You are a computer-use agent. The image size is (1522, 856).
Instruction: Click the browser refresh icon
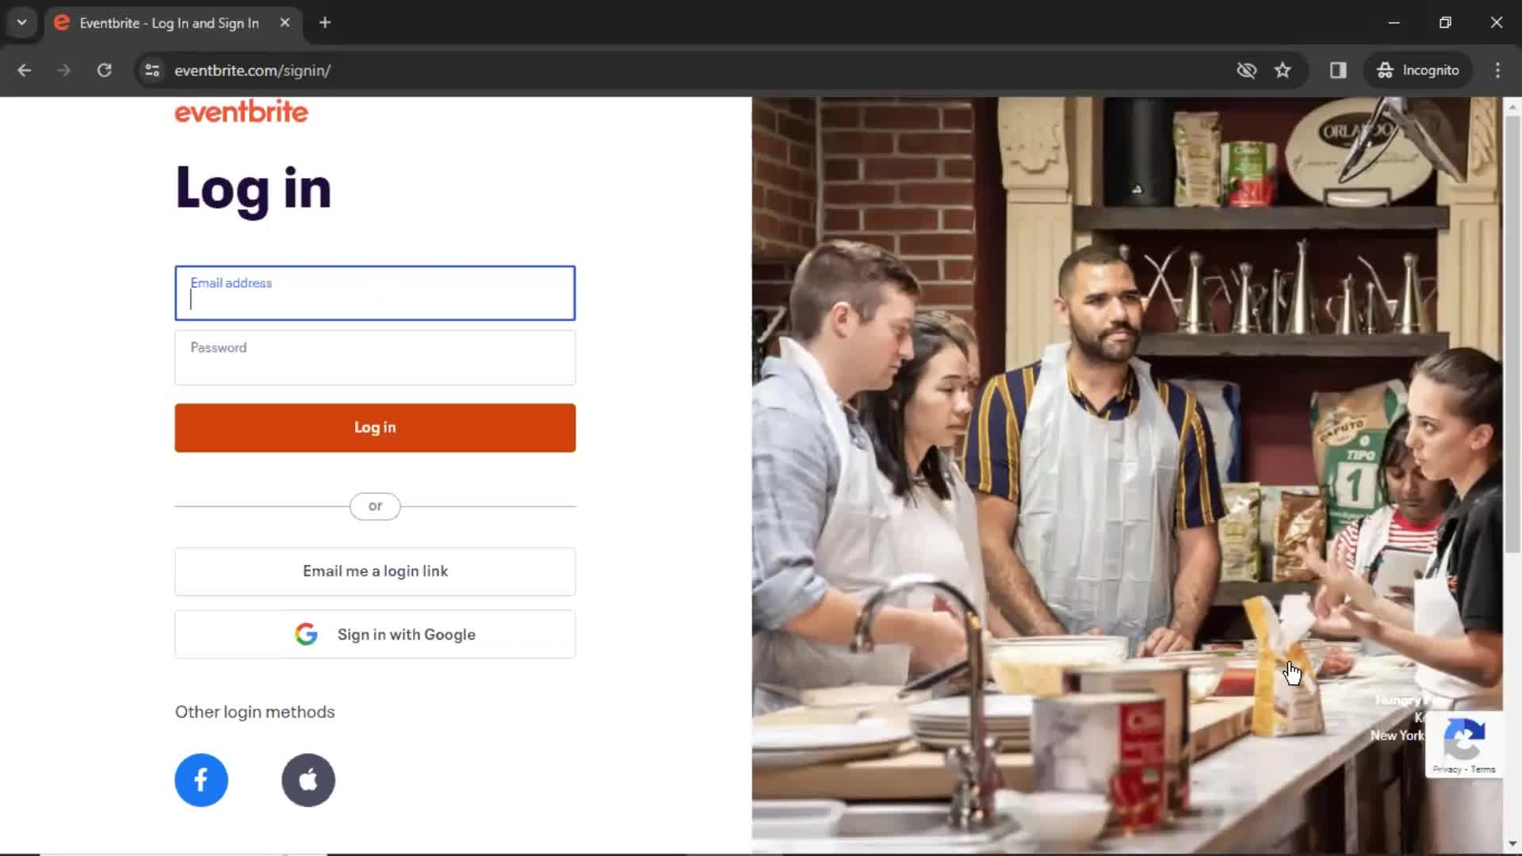pyautogui.click(x=104, y=70)
